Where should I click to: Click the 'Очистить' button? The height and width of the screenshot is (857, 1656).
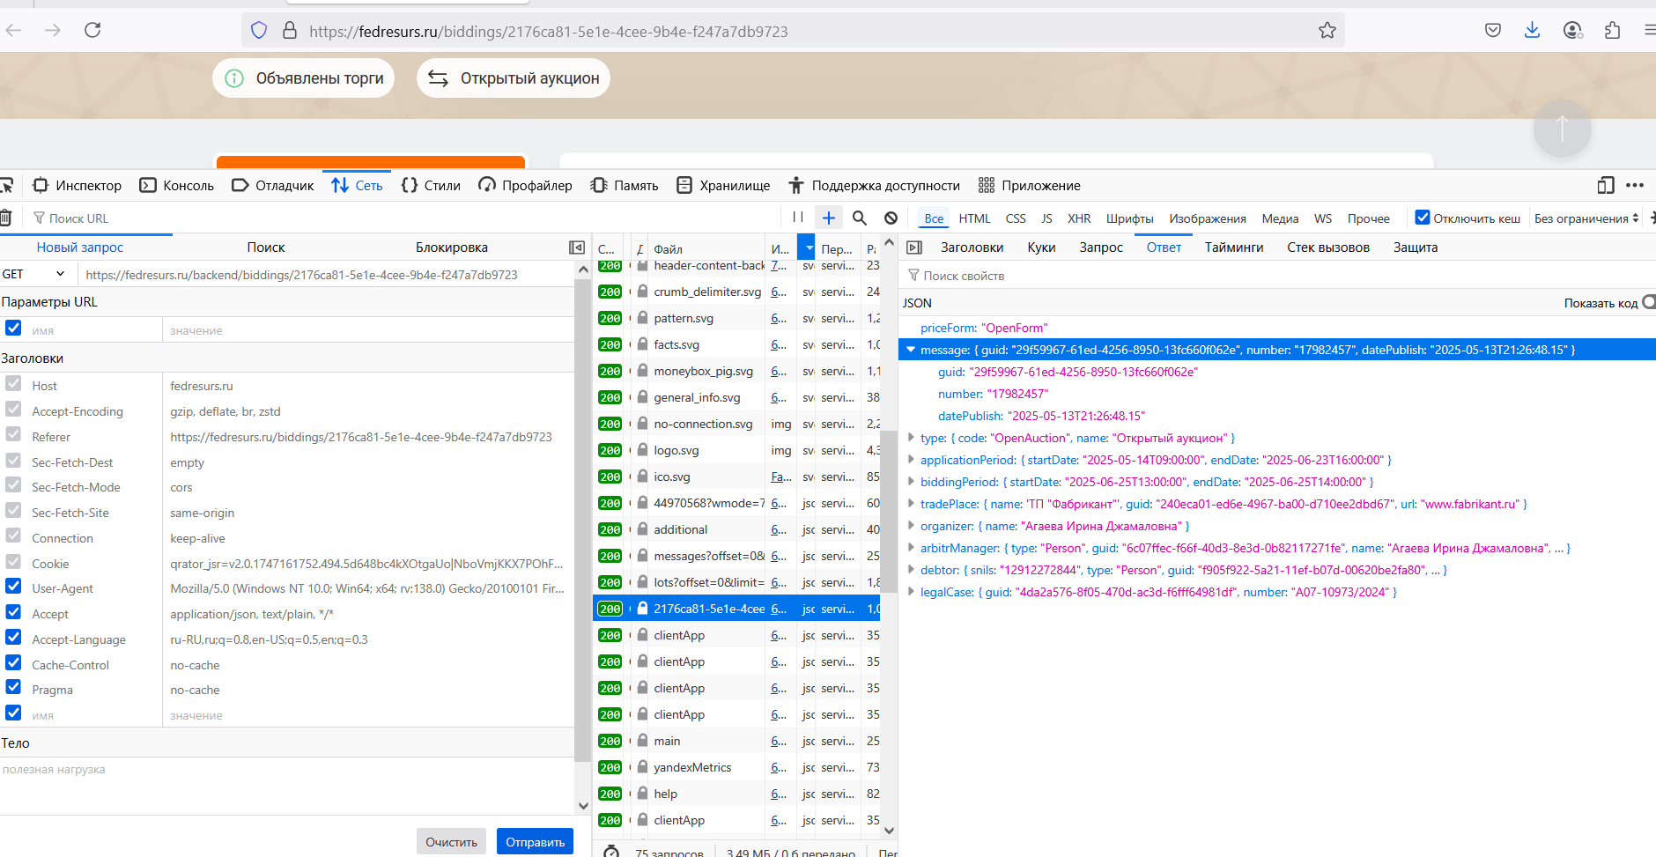[x=451, y=842]
